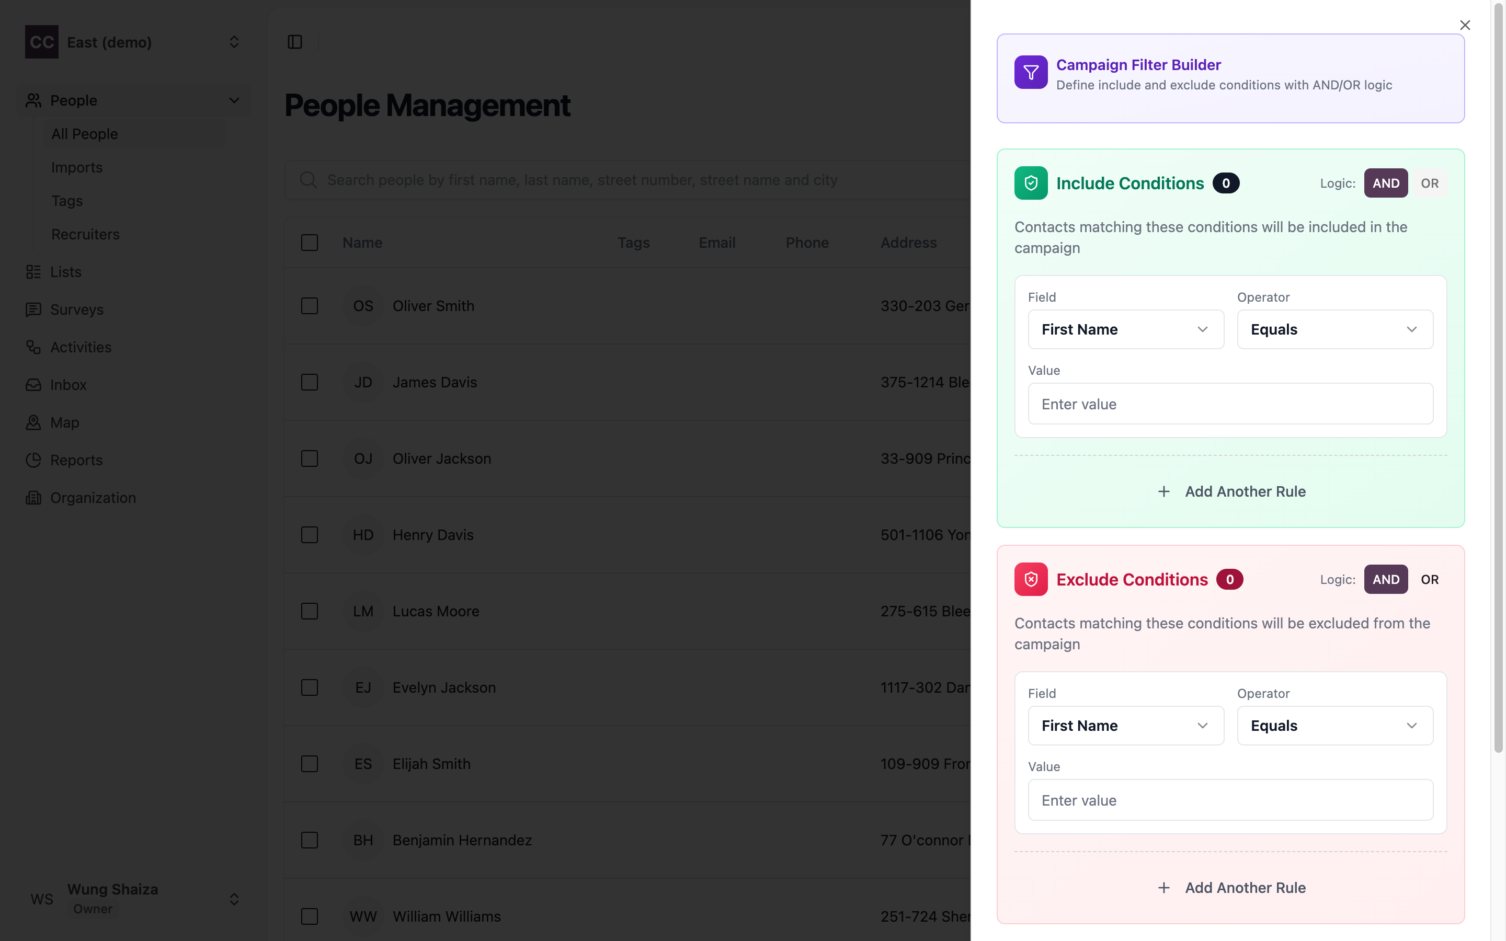Click the CC organization logo

click(x=42, y=42)
